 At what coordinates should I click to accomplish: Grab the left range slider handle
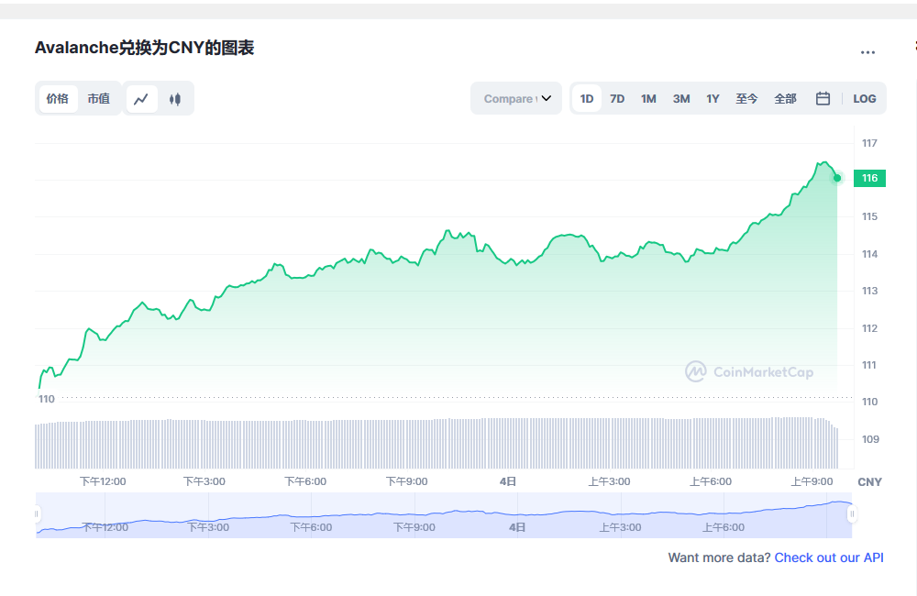tap(37, 514)
